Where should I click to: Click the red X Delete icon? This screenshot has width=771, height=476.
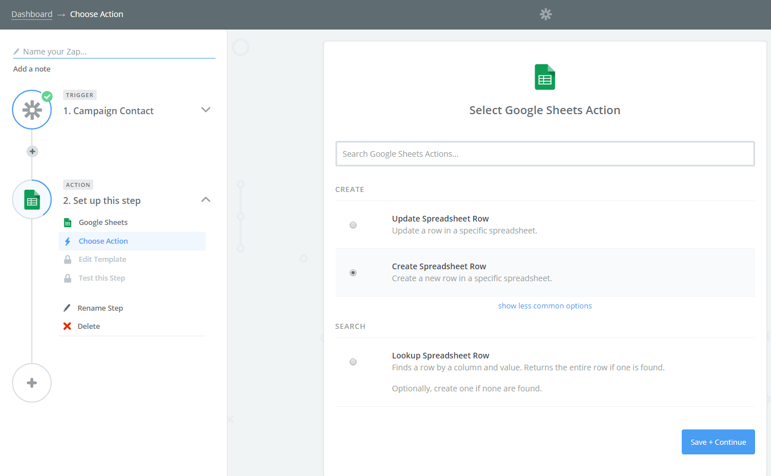(67, 326)
